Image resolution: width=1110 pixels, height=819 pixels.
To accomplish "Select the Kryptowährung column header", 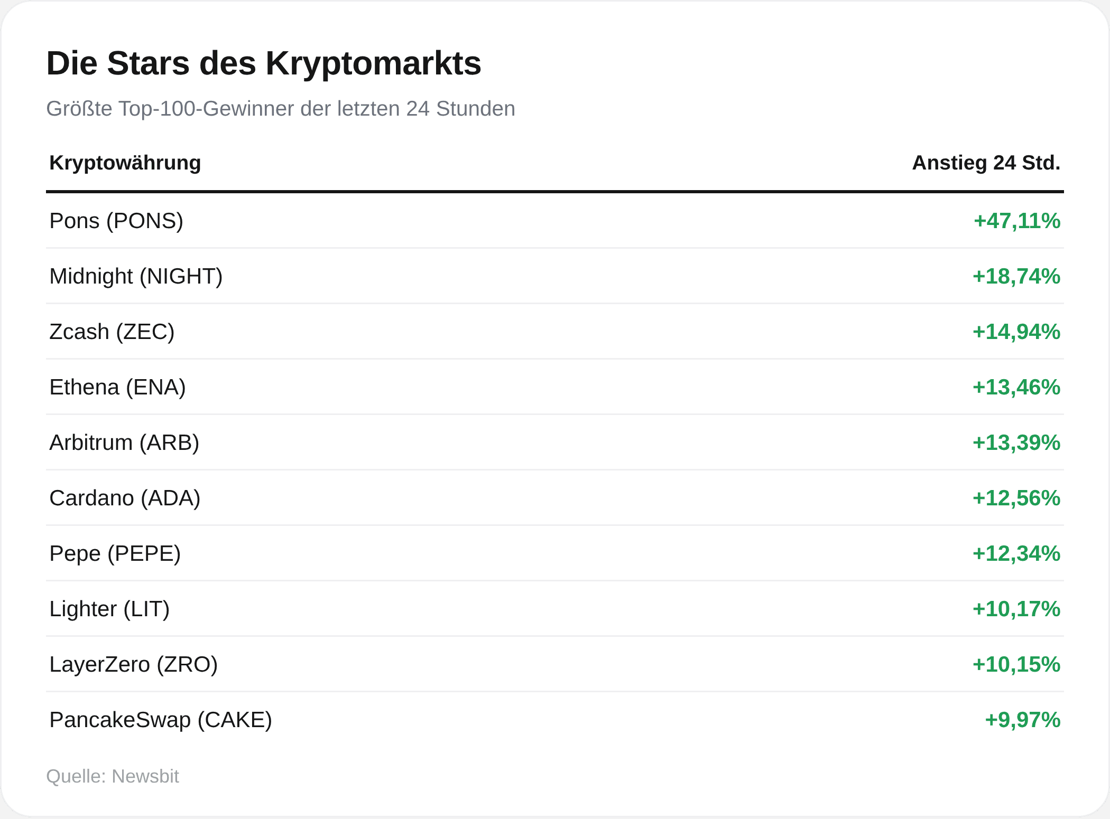I will [x=125, y=163].
